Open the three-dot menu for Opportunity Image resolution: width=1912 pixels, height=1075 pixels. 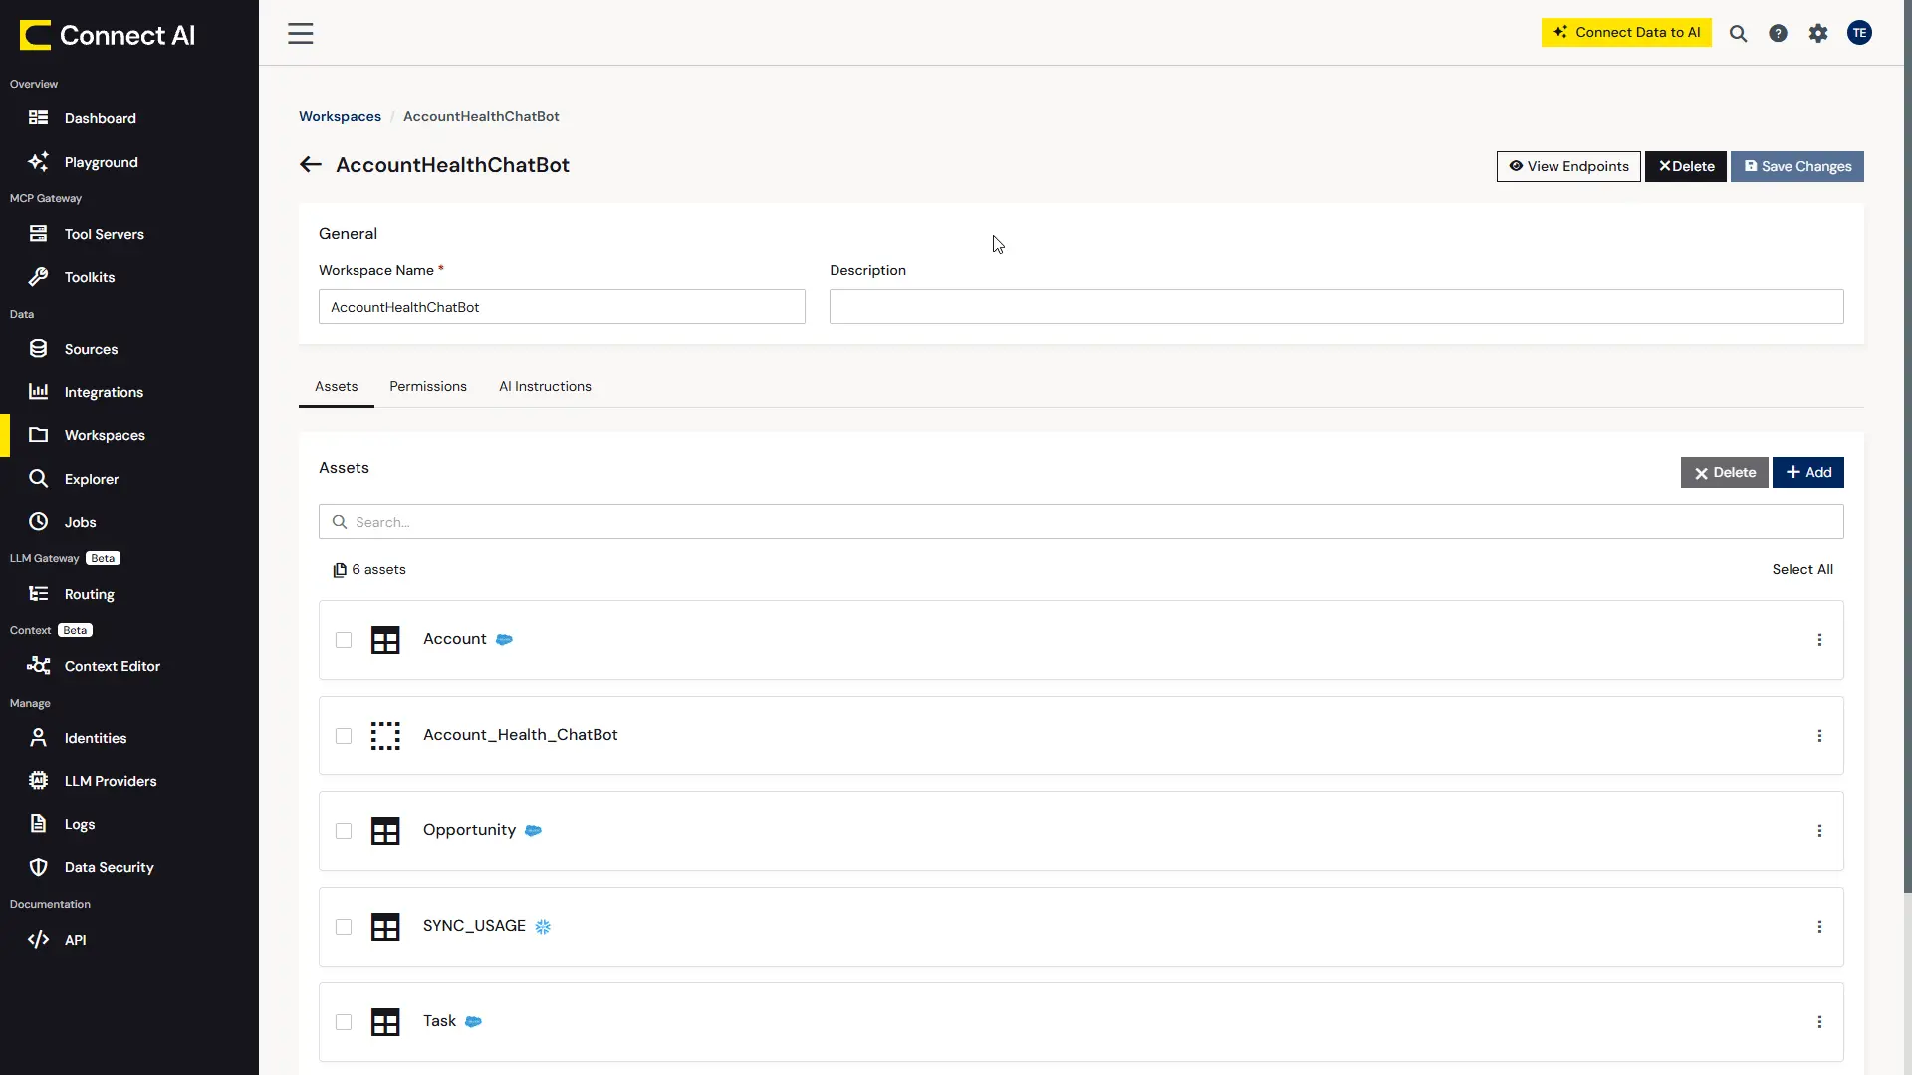[1819, 831]
